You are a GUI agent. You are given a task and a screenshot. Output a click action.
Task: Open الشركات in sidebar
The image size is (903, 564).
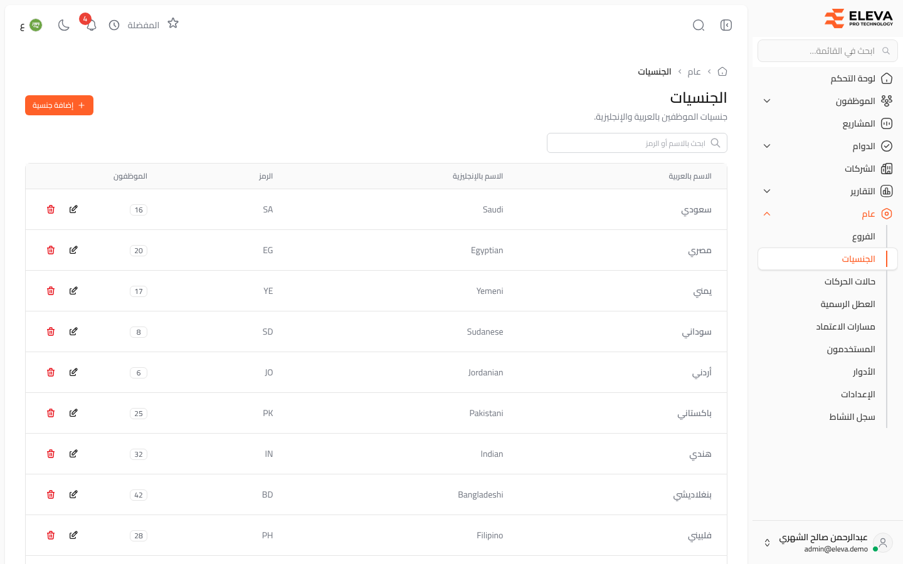(828, 169)
